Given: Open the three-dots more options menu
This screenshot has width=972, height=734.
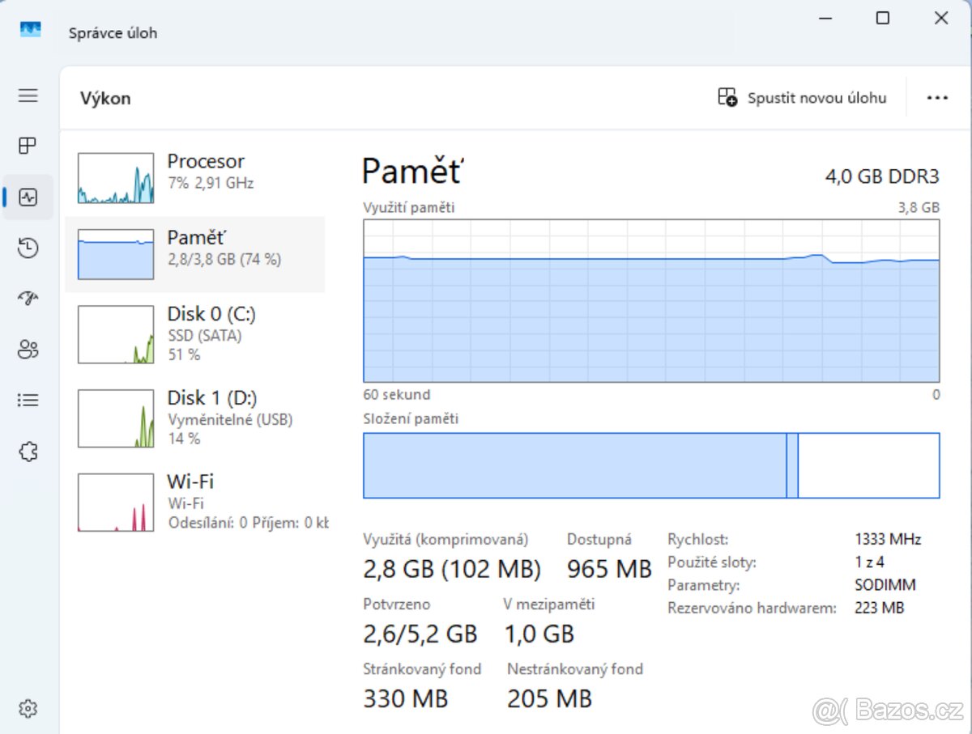Looking at the screenshot, I should 937,98.
